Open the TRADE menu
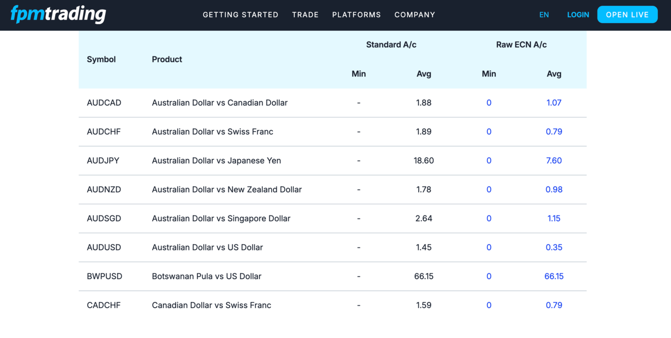The image size is (671, 338). tap(305, 15)
